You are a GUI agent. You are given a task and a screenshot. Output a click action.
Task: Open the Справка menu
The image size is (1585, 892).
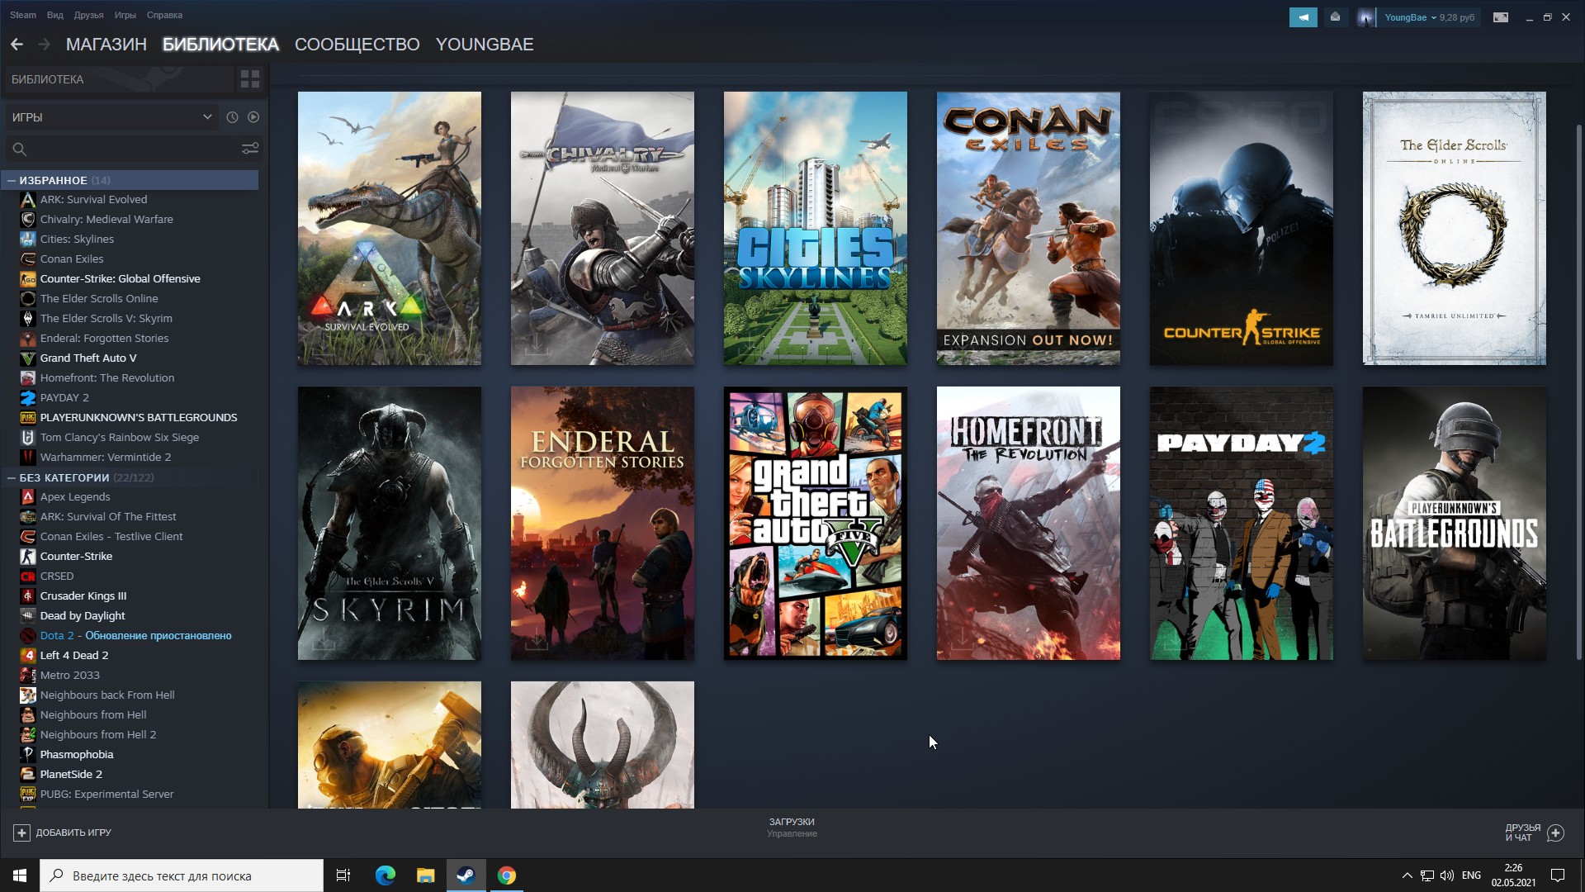[x=164, y=15]
